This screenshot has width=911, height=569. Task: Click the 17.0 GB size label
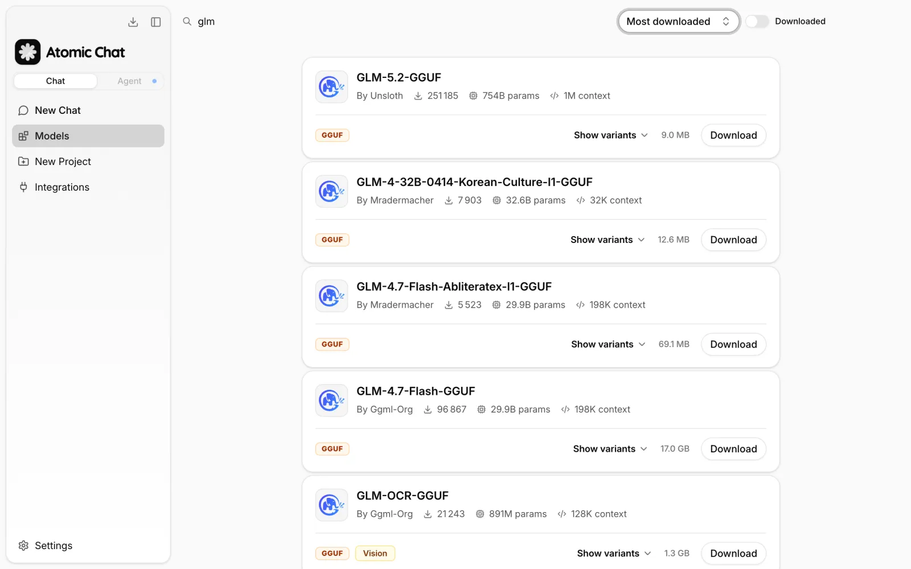pyautogui.click(x=675, y=449)
